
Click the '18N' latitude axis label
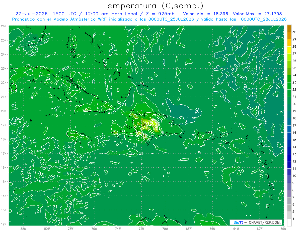point(4,139)
